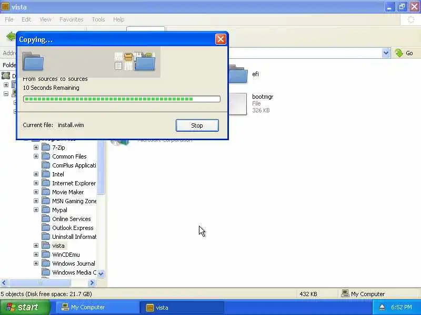
Task: Expand the Movie Maker node
Action: pyautogui.click(x=36, y=192)
